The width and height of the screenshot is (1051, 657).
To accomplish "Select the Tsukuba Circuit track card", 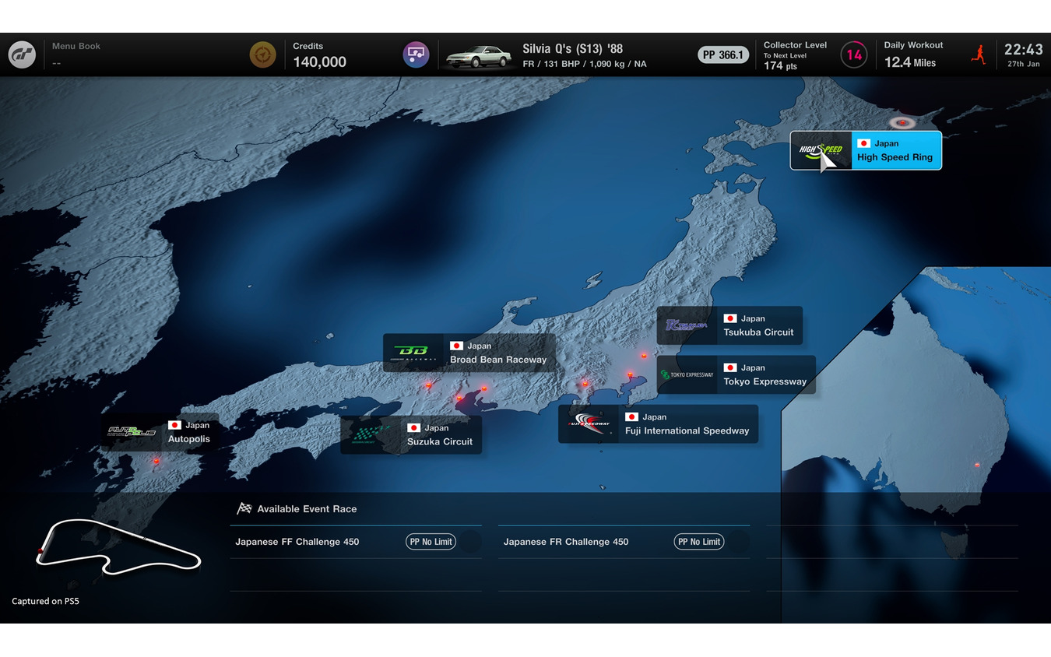I will click(729, 325).
